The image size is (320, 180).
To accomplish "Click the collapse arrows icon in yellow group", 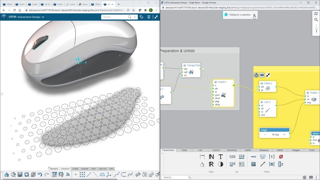I will [268, 75].
